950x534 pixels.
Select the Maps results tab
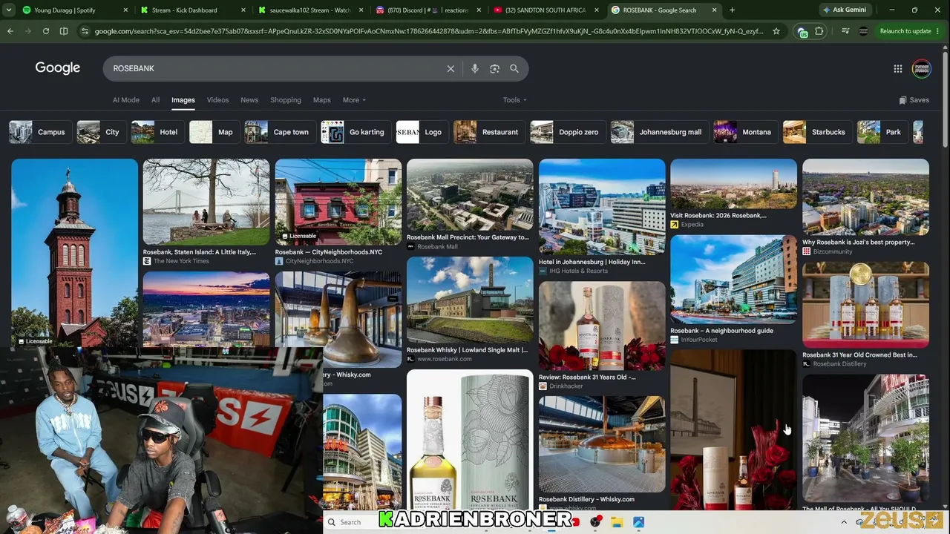[321, 100]
